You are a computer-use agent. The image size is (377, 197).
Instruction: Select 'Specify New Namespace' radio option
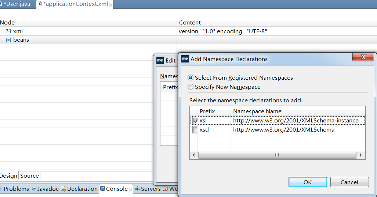(190, 87)
